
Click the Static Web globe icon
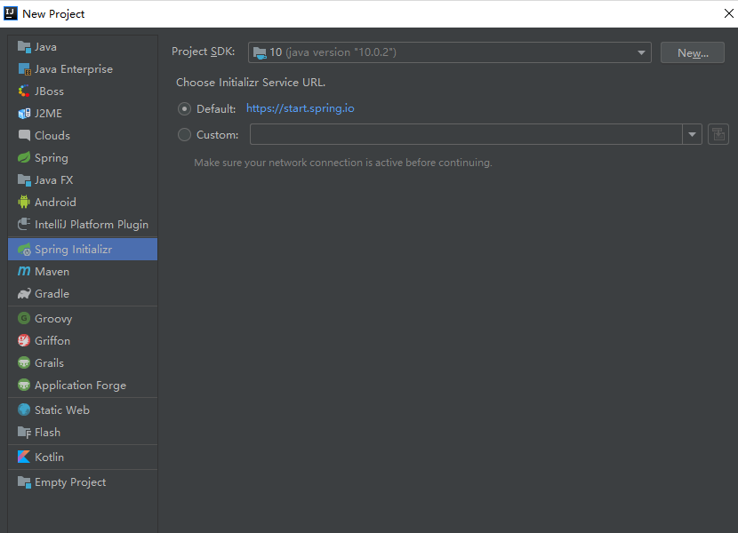point(24,410)
